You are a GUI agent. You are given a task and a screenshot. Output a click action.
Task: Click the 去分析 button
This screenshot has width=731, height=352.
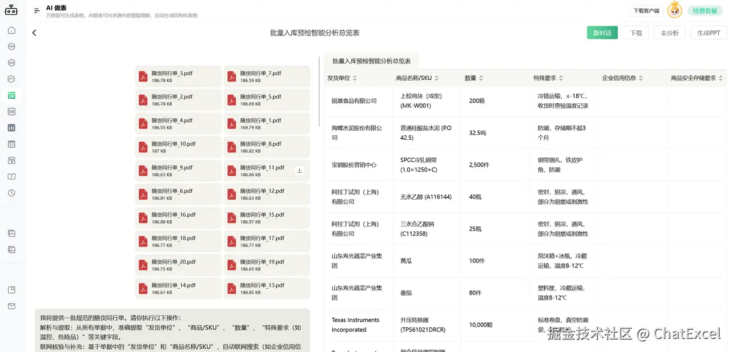669,33
